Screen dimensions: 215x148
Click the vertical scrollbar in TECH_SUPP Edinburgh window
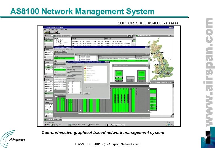(173, 99)
